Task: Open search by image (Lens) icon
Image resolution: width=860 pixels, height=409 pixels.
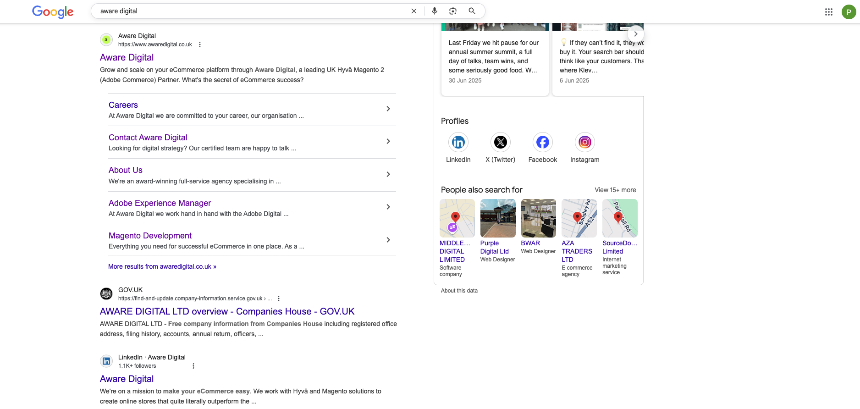Action: point(453,11)
